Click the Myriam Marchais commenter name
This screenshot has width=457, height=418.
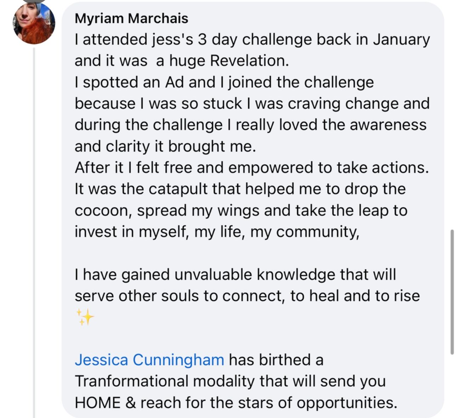tap(131, 18)
